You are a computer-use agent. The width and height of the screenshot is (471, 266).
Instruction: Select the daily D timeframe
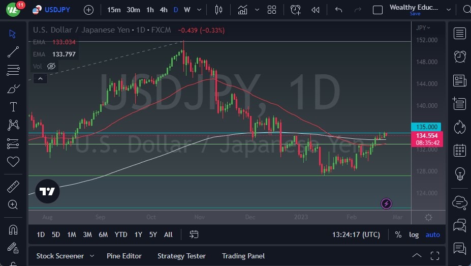(x=176, y=10)
